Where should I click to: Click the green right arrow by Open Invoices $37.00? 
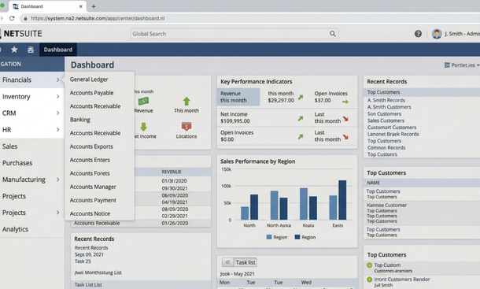click(345, 102)
